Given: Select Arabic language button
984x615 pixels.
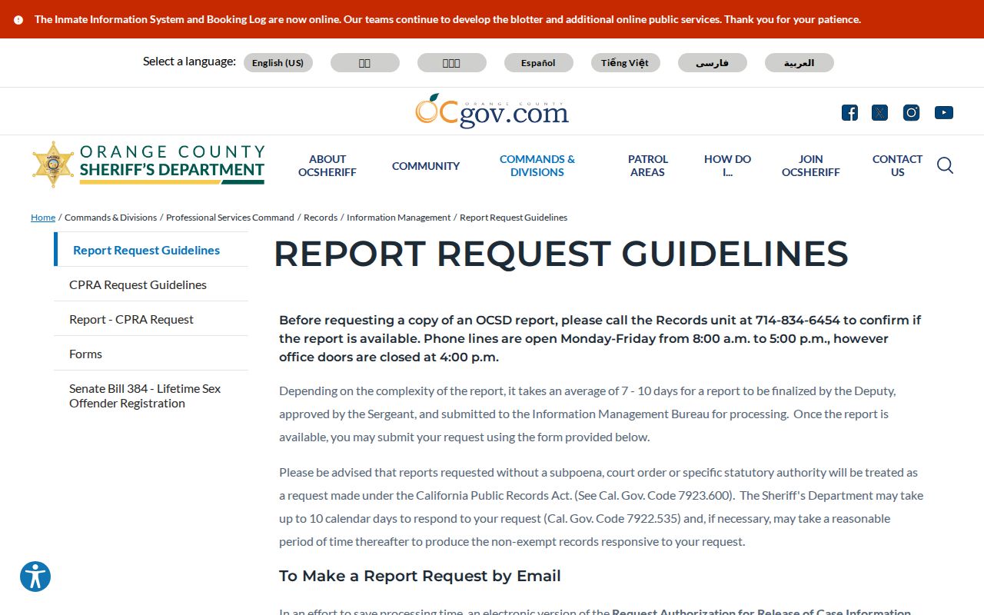Looking at the screenshot, I should point(799,63).
